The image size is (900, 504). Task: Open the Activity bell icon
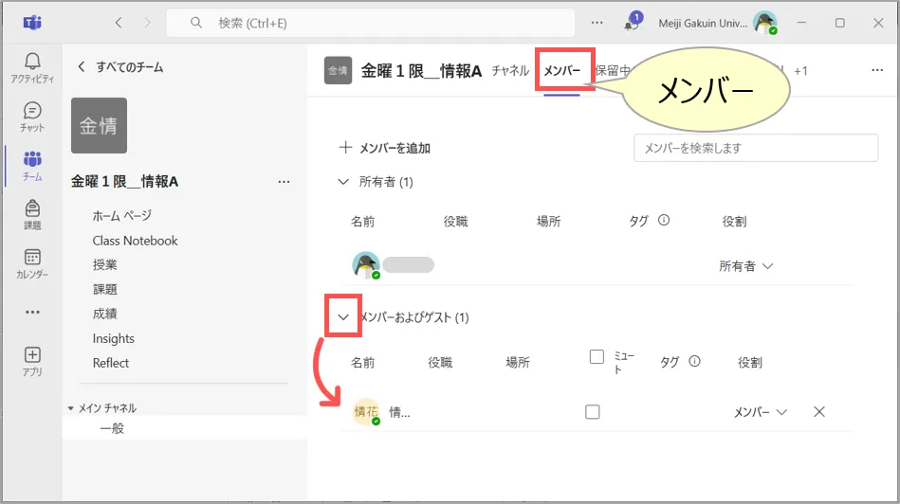point(32,68)
